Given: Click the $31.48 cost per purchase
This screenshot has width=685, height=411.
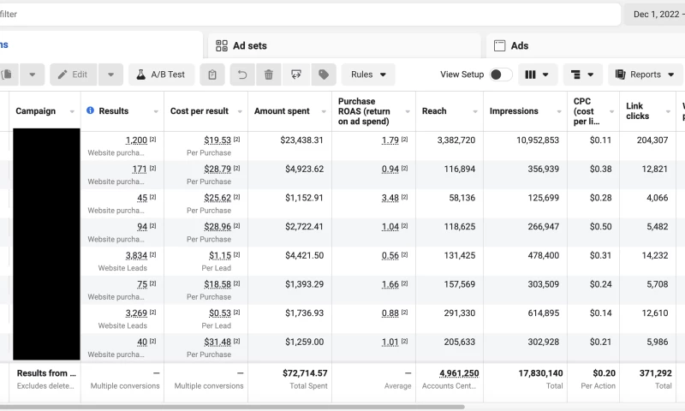Looking at the screenshot, I should 217,342.
